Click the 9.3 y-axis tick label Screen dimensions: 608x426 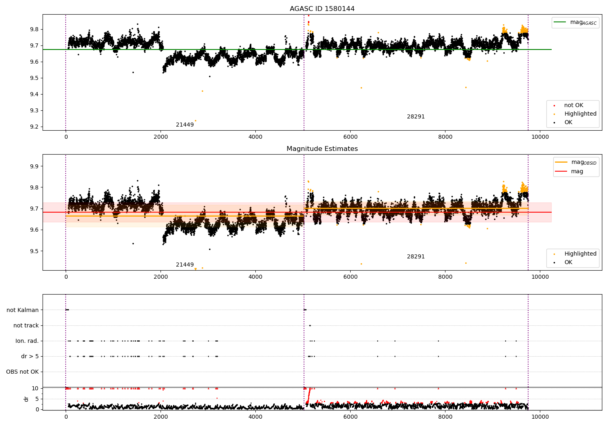(34, 111)
